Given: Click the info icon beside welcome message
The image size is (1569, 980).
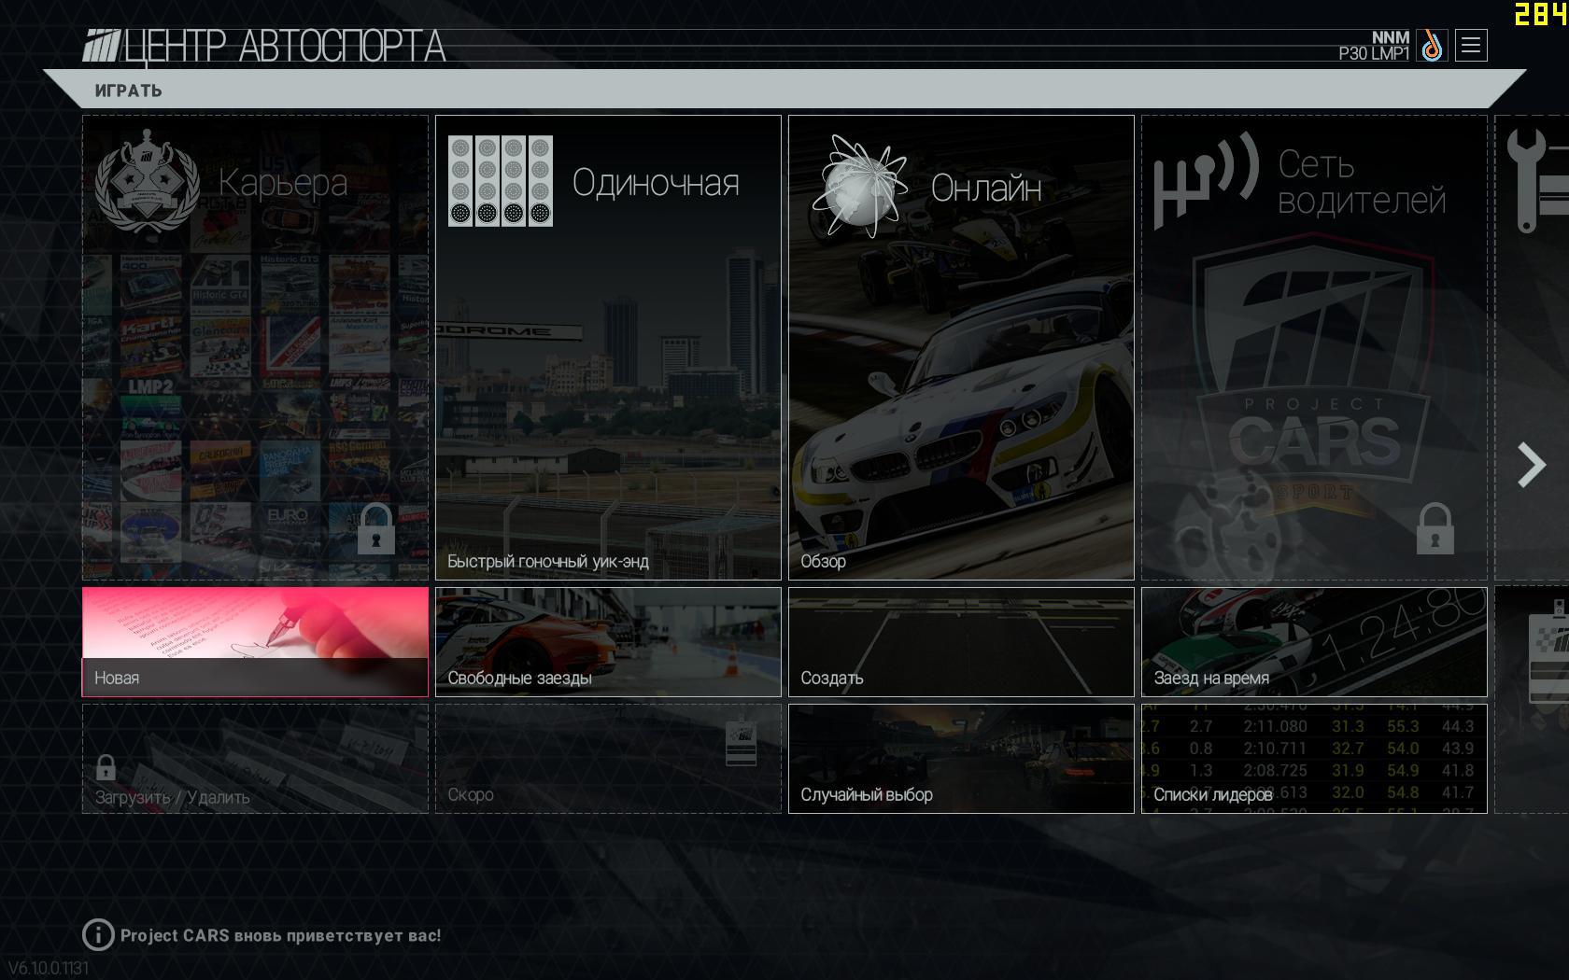Looking at the screenshot, I should 98,934.
